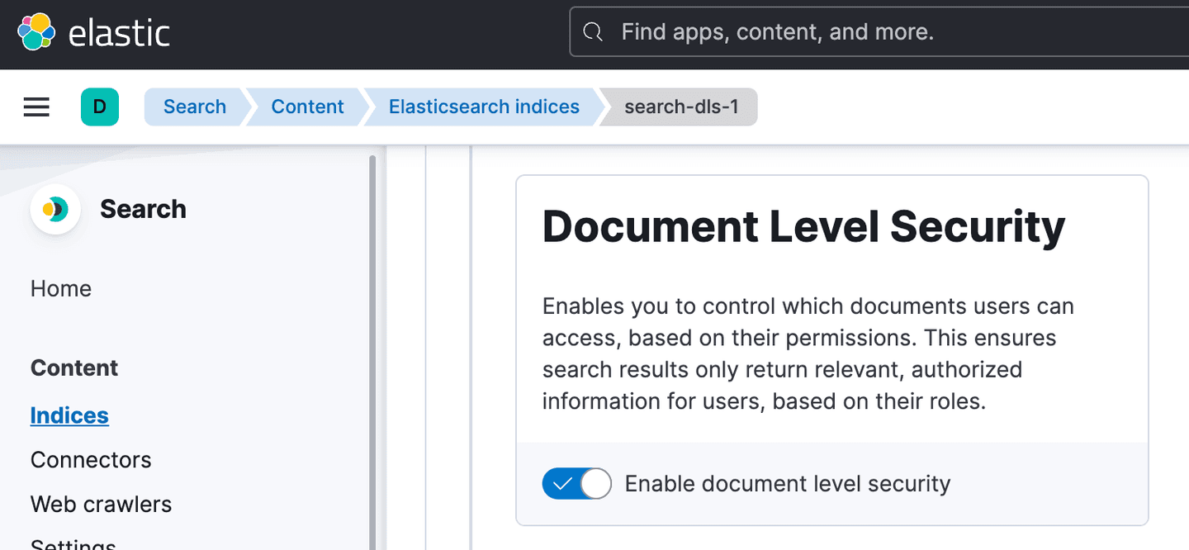Click the search-dls-1 breadcrumb
The width and height of the screenshot is (1189, 550).
pyautogui.click(x=681, y=107)
